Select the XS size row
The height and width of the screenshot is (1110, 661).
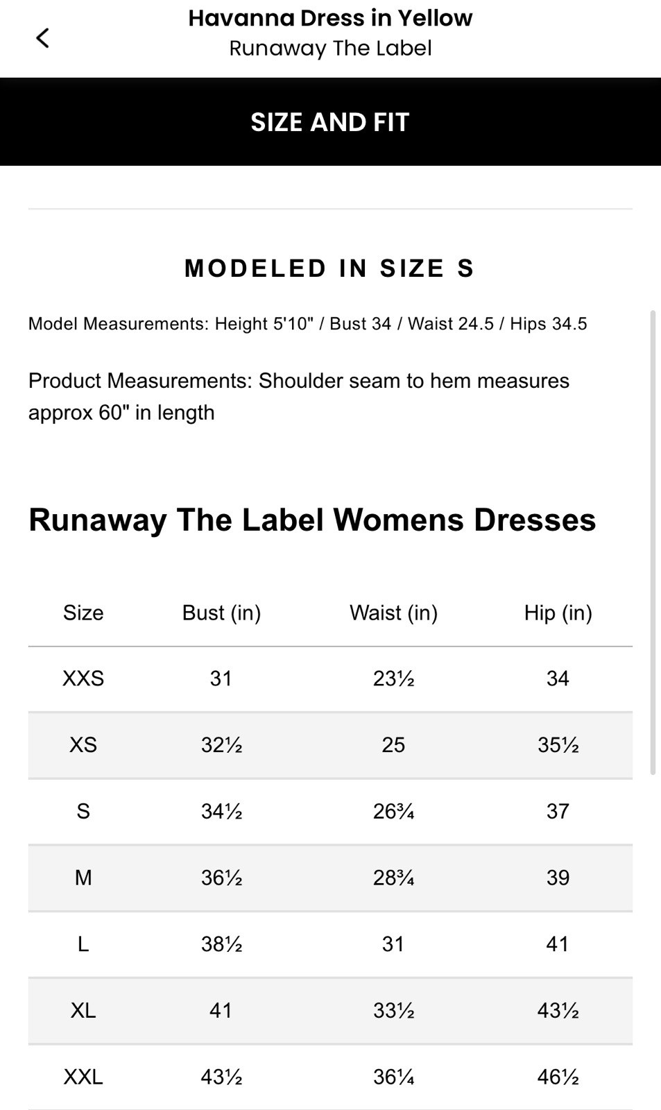[x=330, y=745]
